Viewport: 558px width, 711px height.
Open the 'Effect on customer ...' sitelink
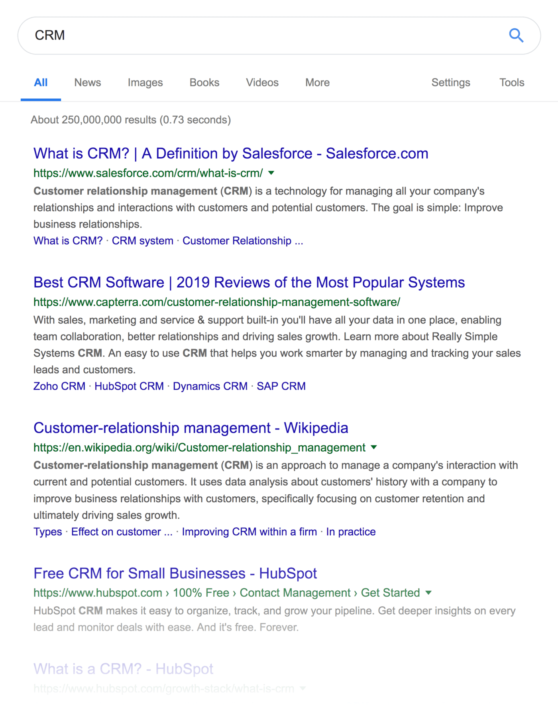(122, 532)
